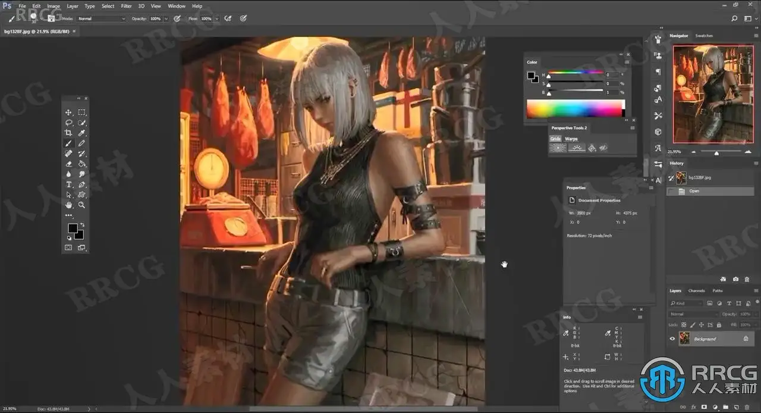Open the Filter menu
The image size is (761, 413).
click(126, 6)
